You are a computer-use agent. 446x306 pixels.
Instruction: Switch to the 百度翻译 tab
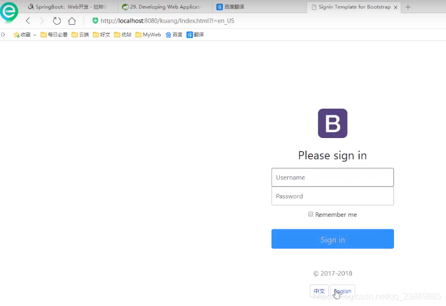coord(231,7)
